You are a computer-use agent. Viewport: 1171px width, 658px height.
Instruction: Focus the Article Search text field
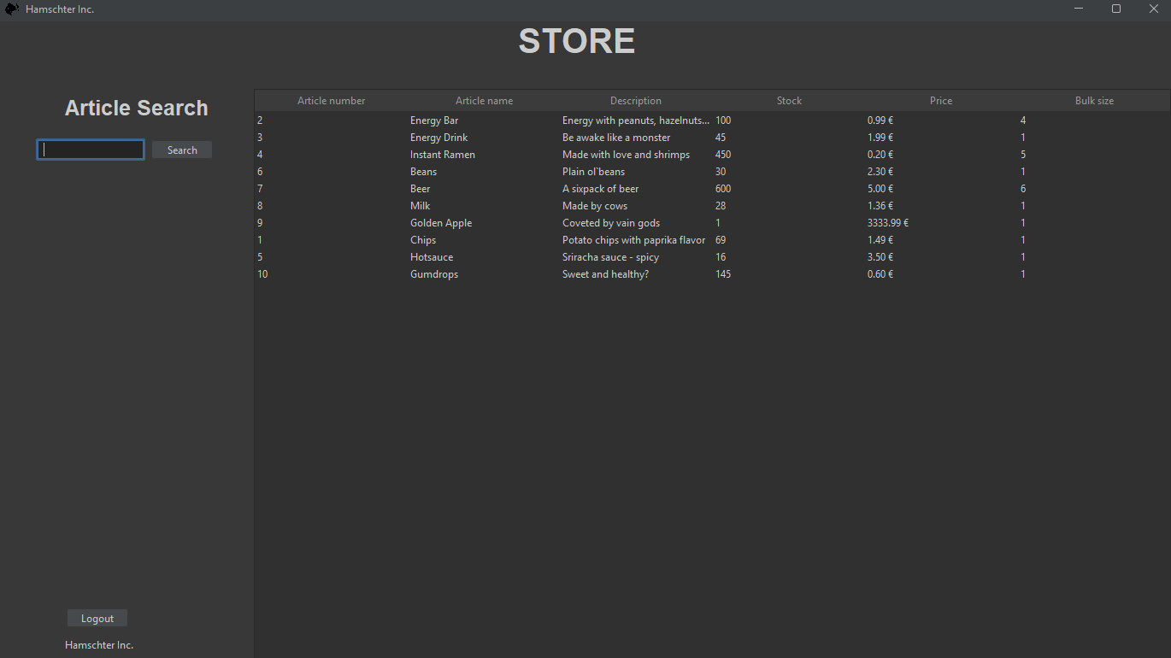pyautogui.click(x=91, y=150)
